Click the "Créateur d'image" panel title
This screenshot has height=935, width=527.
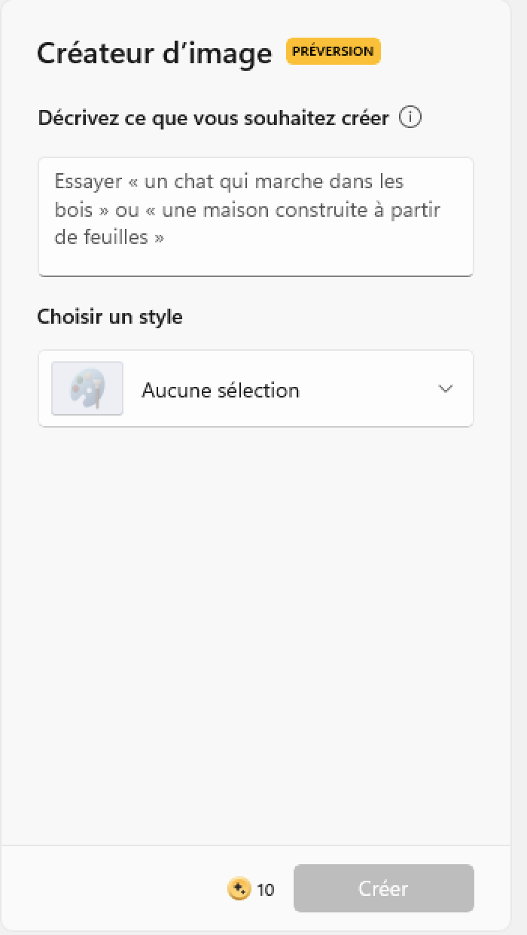click(x=154, y=53)
